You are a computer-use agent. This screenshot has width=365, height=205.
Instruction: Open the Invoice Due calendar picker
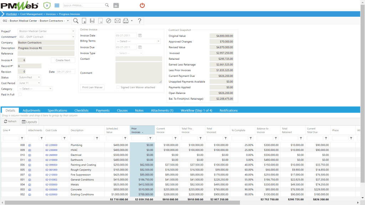(140, 47)
